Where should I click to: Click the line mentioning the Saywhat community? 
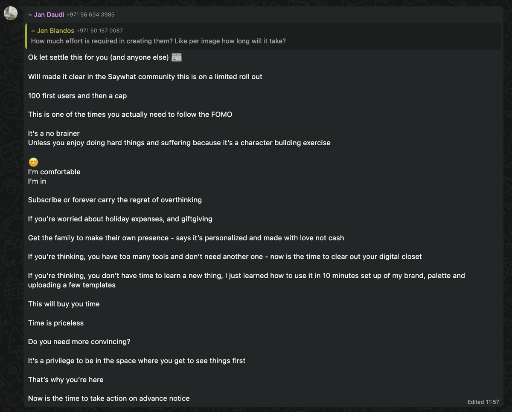(x=145, y=77)
